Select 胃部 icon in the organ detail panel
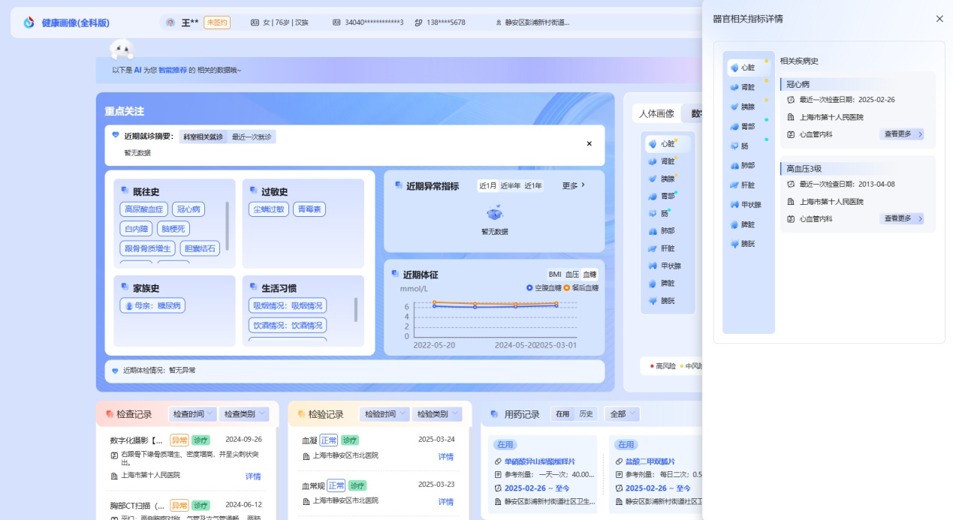953x520 pixels. click(x=735, y=126)
